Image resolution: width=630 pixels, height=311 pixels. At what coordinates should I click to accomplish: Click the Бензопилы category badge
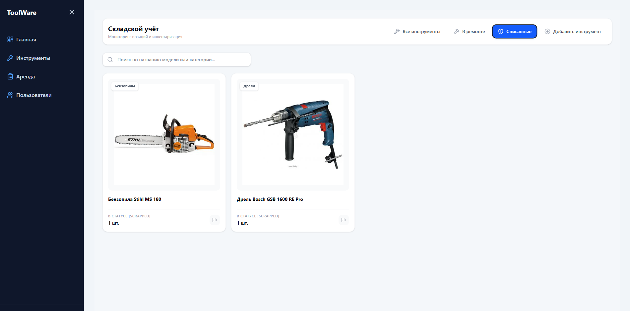coord(125,86)
